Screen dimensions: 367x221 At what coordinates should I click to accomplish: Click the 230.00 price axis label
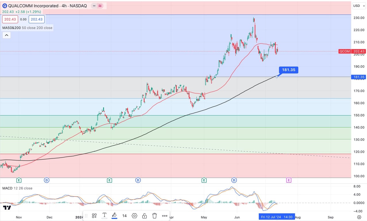pos(359,18)
